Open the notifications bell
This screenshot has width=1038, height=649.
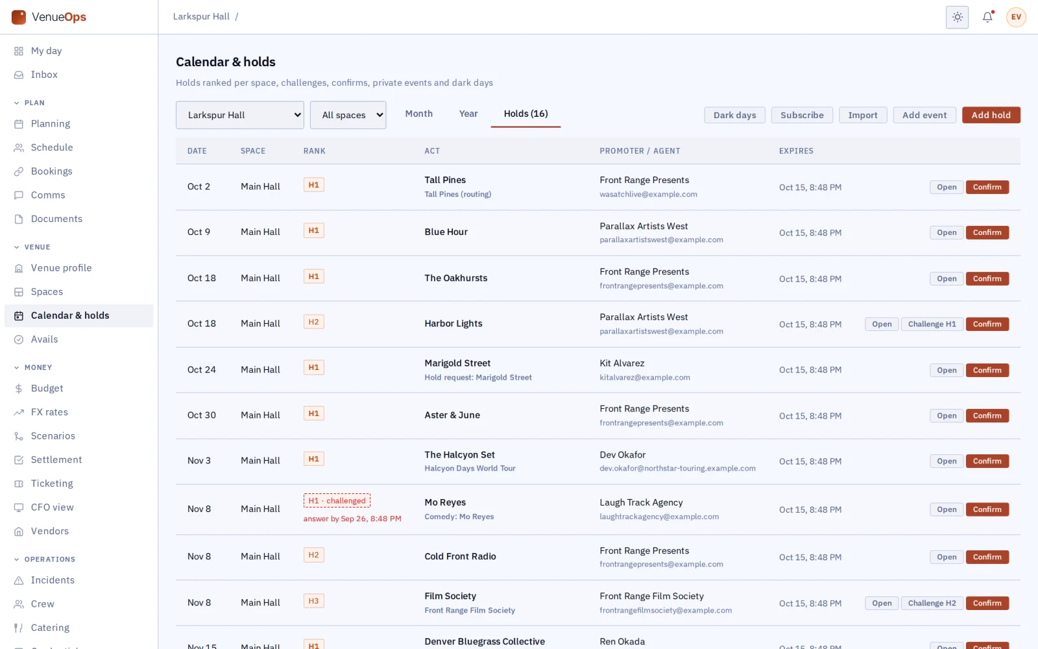coord(987,17)
